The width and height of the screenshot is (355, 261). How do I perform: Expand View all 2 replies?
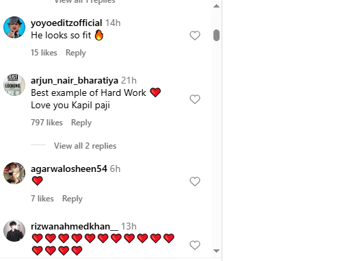pos(85,146)
